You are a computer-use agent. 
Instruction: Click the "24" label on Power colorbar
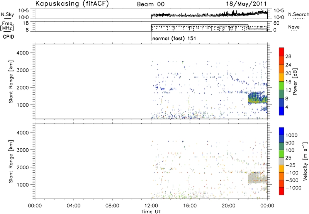(288, 65)
